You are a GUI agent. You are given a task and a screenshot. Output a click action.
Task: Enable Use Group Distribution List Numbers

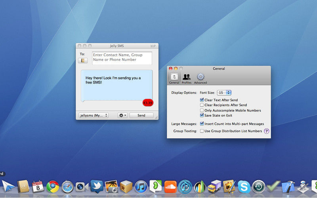click(202, 131)
